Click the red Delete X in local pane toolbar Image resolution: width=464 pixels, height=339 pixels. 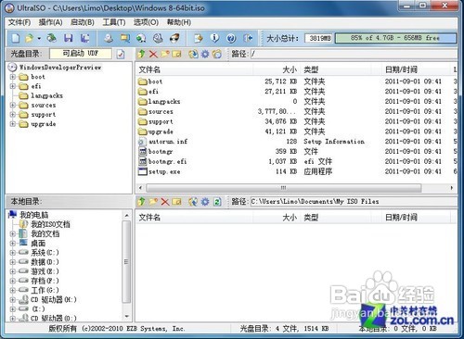165,202
